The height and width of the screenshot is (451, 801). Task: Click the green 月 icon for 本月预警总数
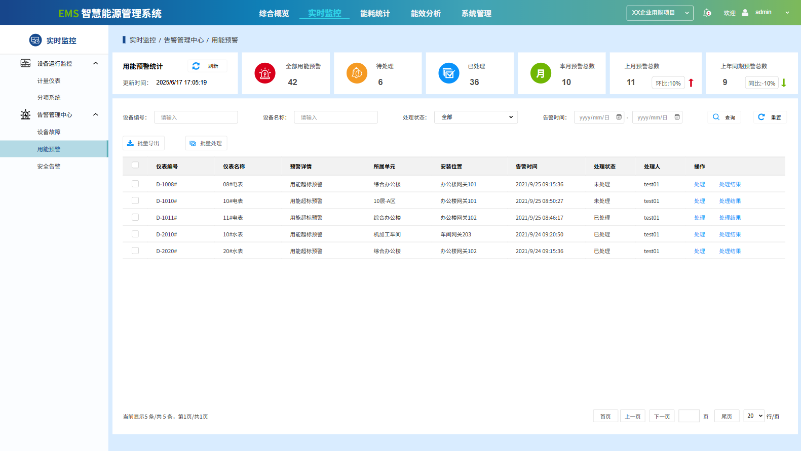pos(541,73)
